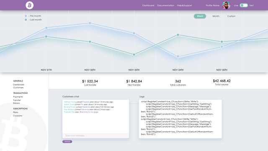
Task: Click the $1 842,84 Next transfer value
Action: pyautogui.click(x=134, y=81)
